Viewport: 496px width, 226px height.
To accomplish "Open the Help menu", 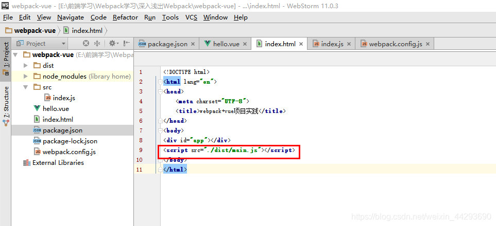I will 241,17.
